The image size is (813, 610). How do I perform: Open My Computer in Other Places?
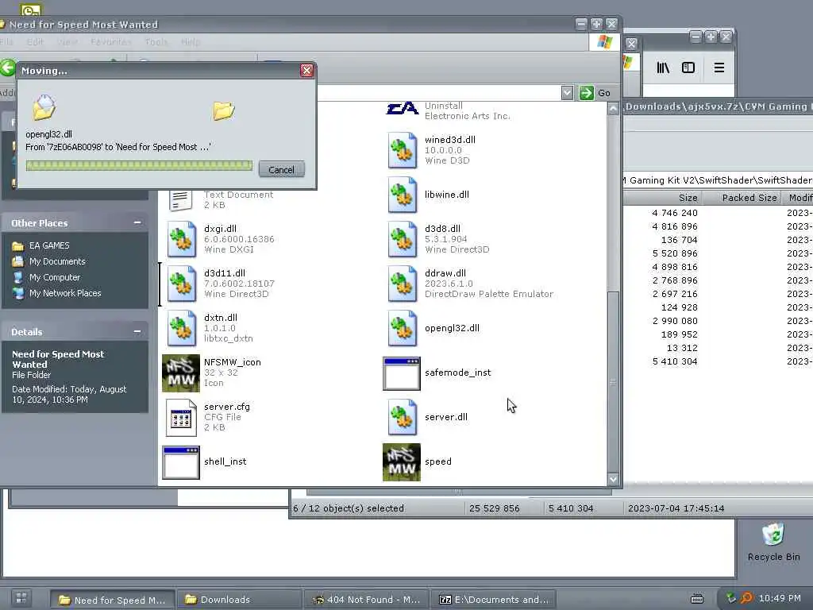[55, 277]
